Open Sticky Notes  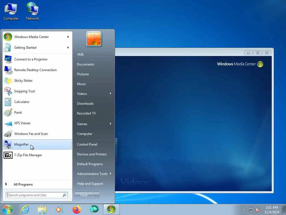(x=37, y=80)
